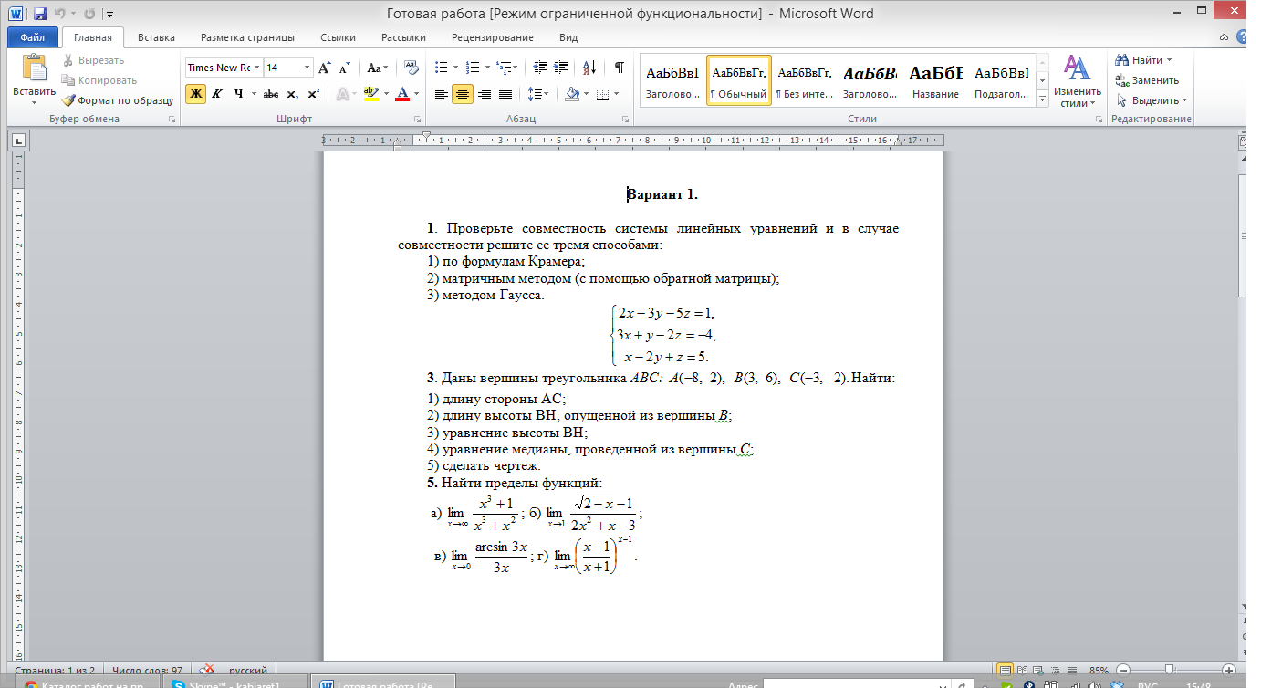The width and height of the screenshot is (1261, 688).
Task: Click the Clear Formatting icon
Action: click(411, 68)
